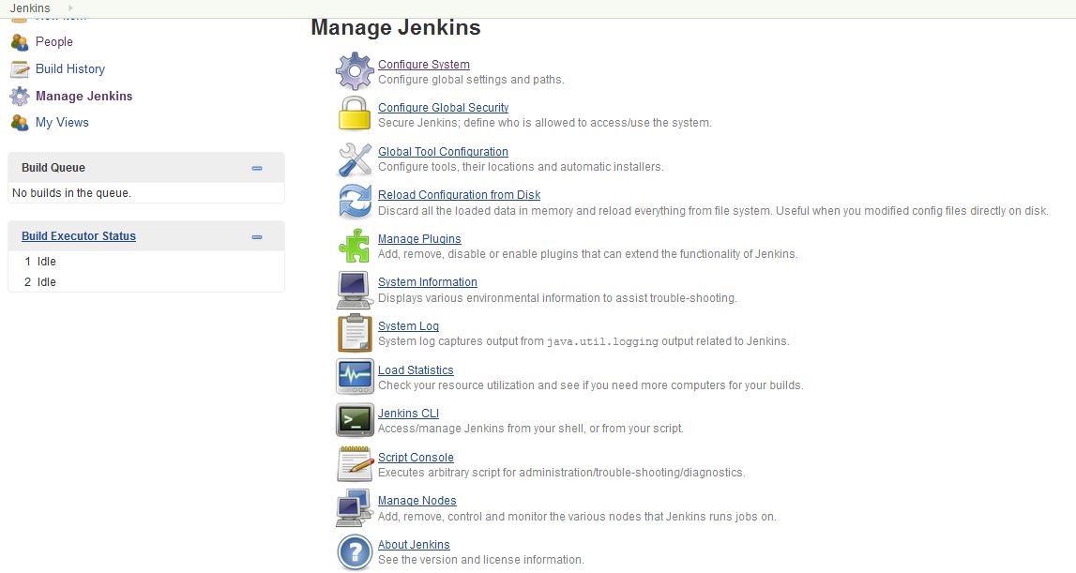The width and height of the screenshot is (1076, 573).
Task: Click the 'Secure Jenkins; define who is allowed' description
Action: tap(545, 123)
